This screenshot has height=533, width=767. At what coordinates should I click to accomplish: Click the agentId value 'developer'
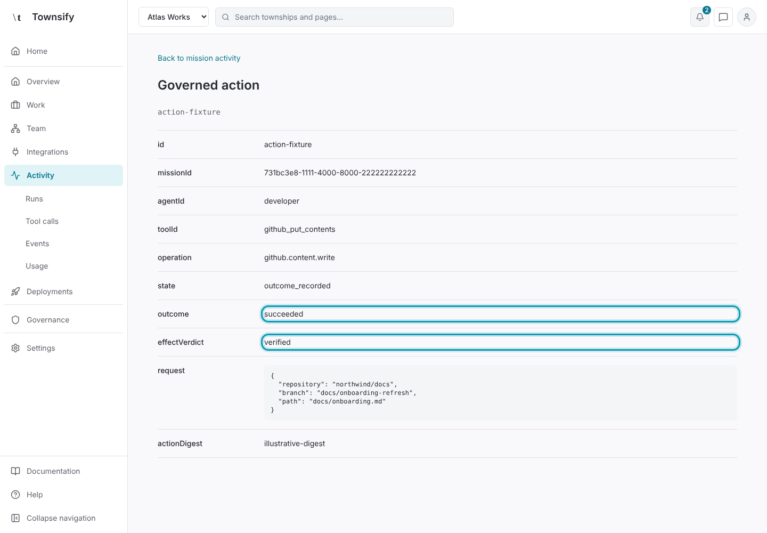click(x=282, y=201)
